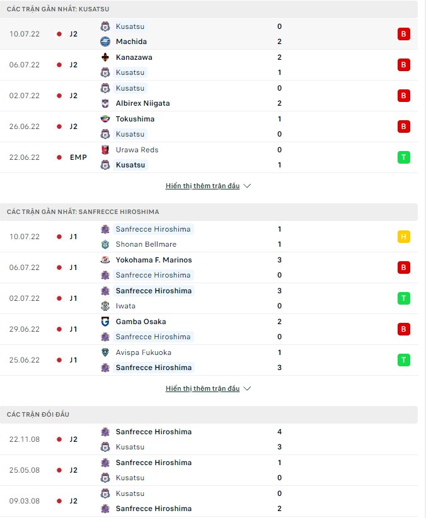Viewport: 426px width, 518px height.
Task: Select the EMP competition label
Action: point(78,157)
